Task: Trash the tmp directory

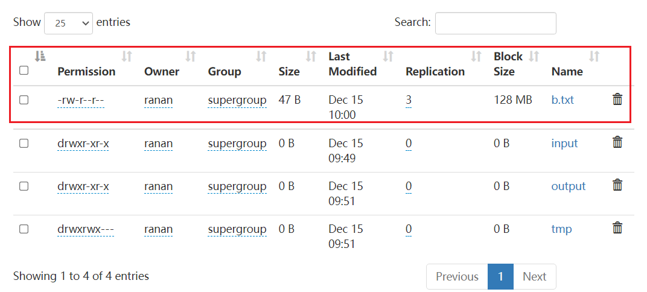Action: tap(617, 228)
